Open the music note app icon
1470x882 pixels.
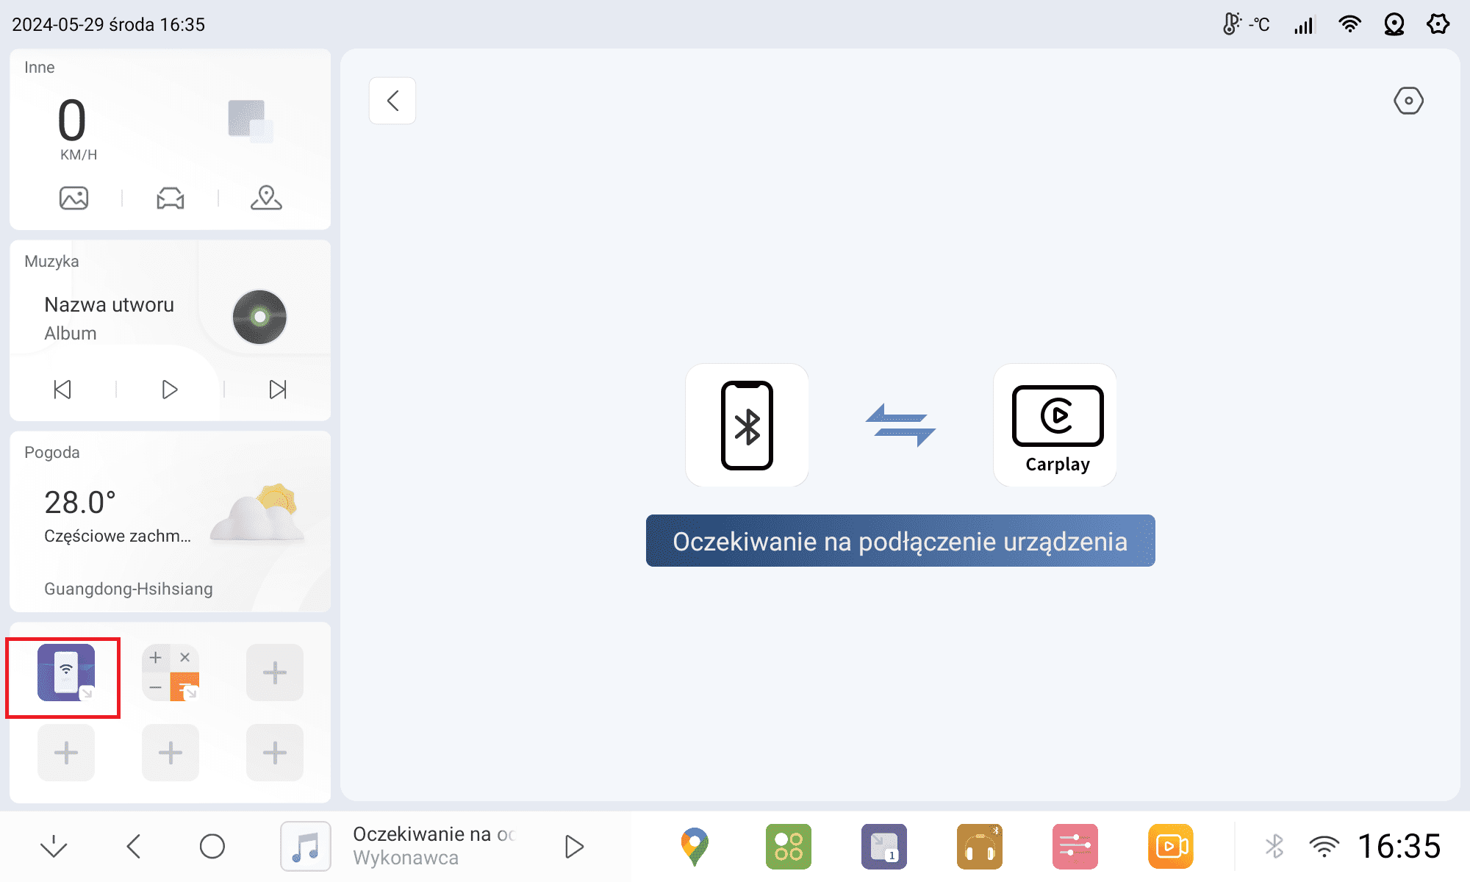306,847
